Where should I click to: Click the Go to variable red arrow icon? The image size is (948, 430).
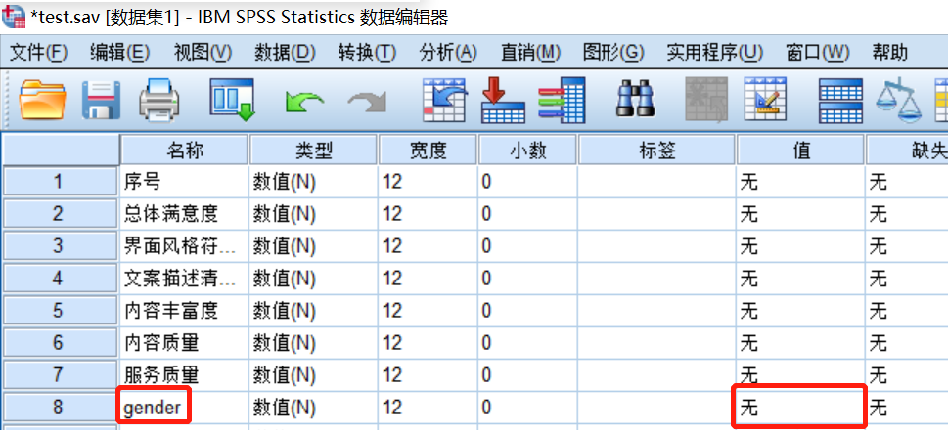click(x=503, y=100)
